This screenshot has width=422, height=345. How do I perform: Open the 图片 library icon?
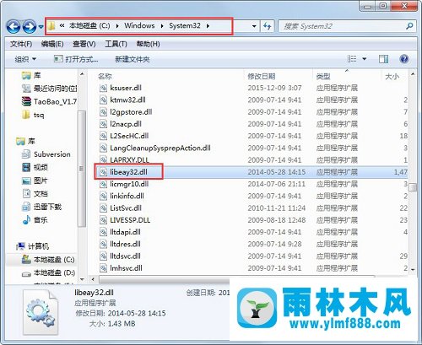click(26, 181)
